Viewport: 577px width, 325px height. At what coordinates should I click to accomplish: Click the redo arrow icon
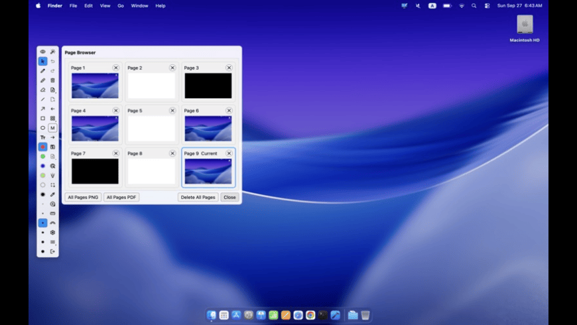(x=52, y=71)
